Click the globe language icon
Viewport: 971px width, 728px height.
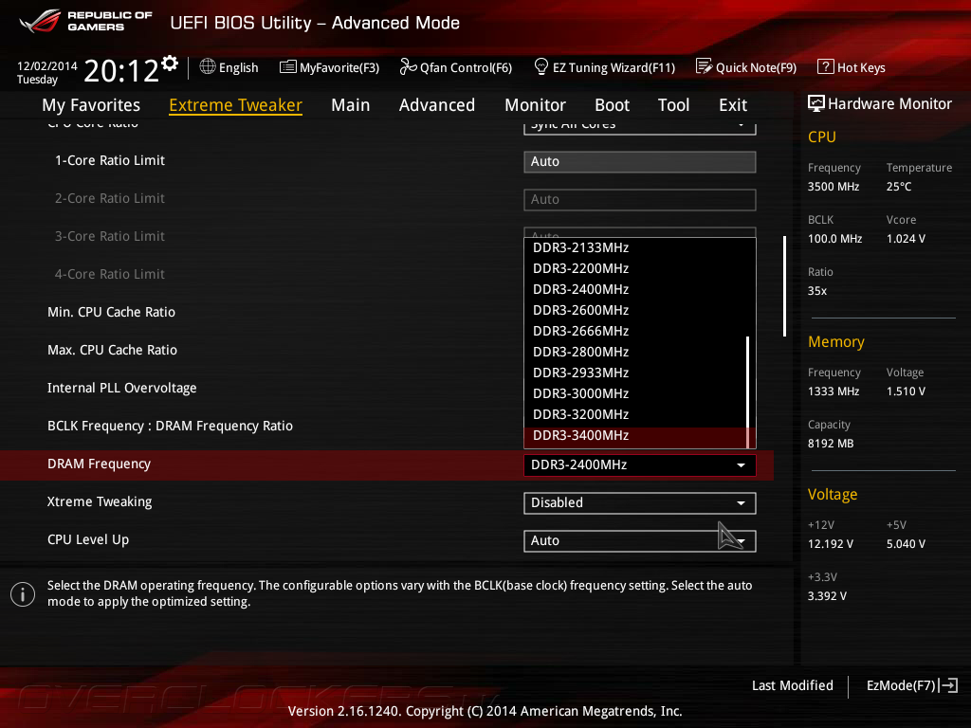[208, 67]
